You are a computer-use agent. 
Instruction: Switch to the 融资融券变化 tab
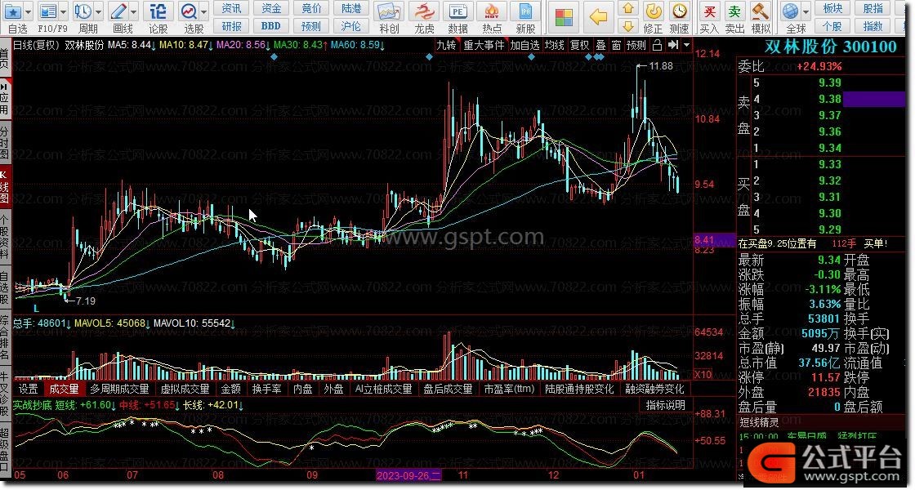point(654,389)
